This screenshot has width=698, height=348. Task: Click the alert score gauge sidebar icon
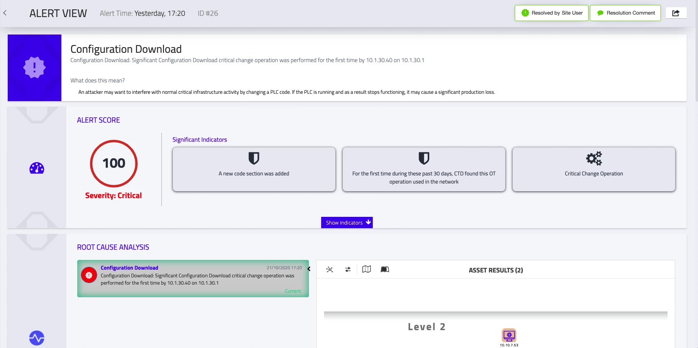[37, 168]
